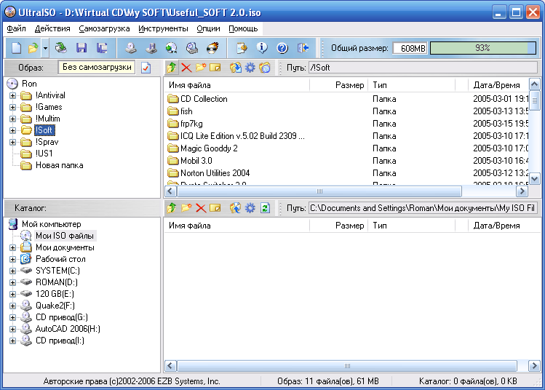Image resolution: width=545 pixels, height=390 pixels.
Task: Sort catalog list by Имя файла header
Action: [x=236, y=226]
